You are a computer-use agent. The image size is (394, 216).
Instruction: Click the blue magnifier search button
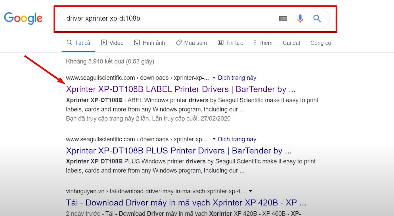tap(317, 19)
